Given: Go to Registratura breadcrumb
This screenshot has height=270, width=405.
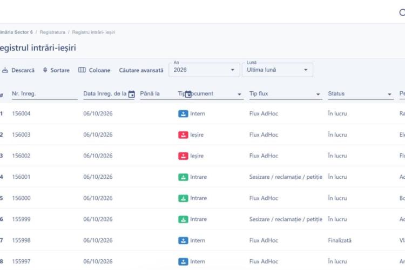Looking at the screenshot, I should (52, 32).
